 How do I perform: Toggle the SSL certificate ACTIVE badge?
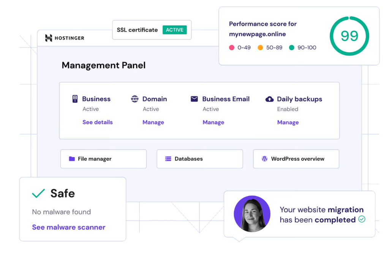point(174,30)
